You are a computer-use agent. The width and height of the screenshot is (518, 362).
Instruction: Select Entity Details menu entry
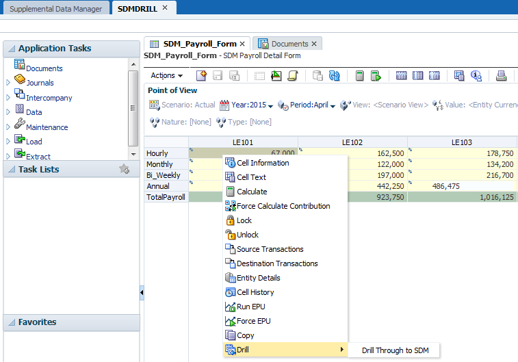click(285, 278)
